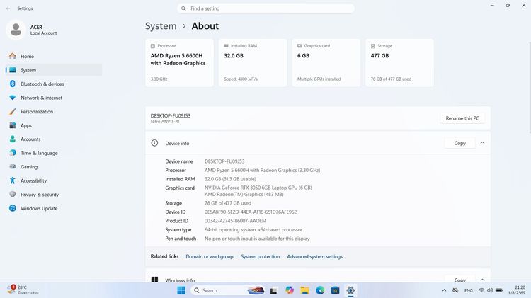
Task: Navigate to System in the breadcrumb
Action: click(x=161, y=26)
